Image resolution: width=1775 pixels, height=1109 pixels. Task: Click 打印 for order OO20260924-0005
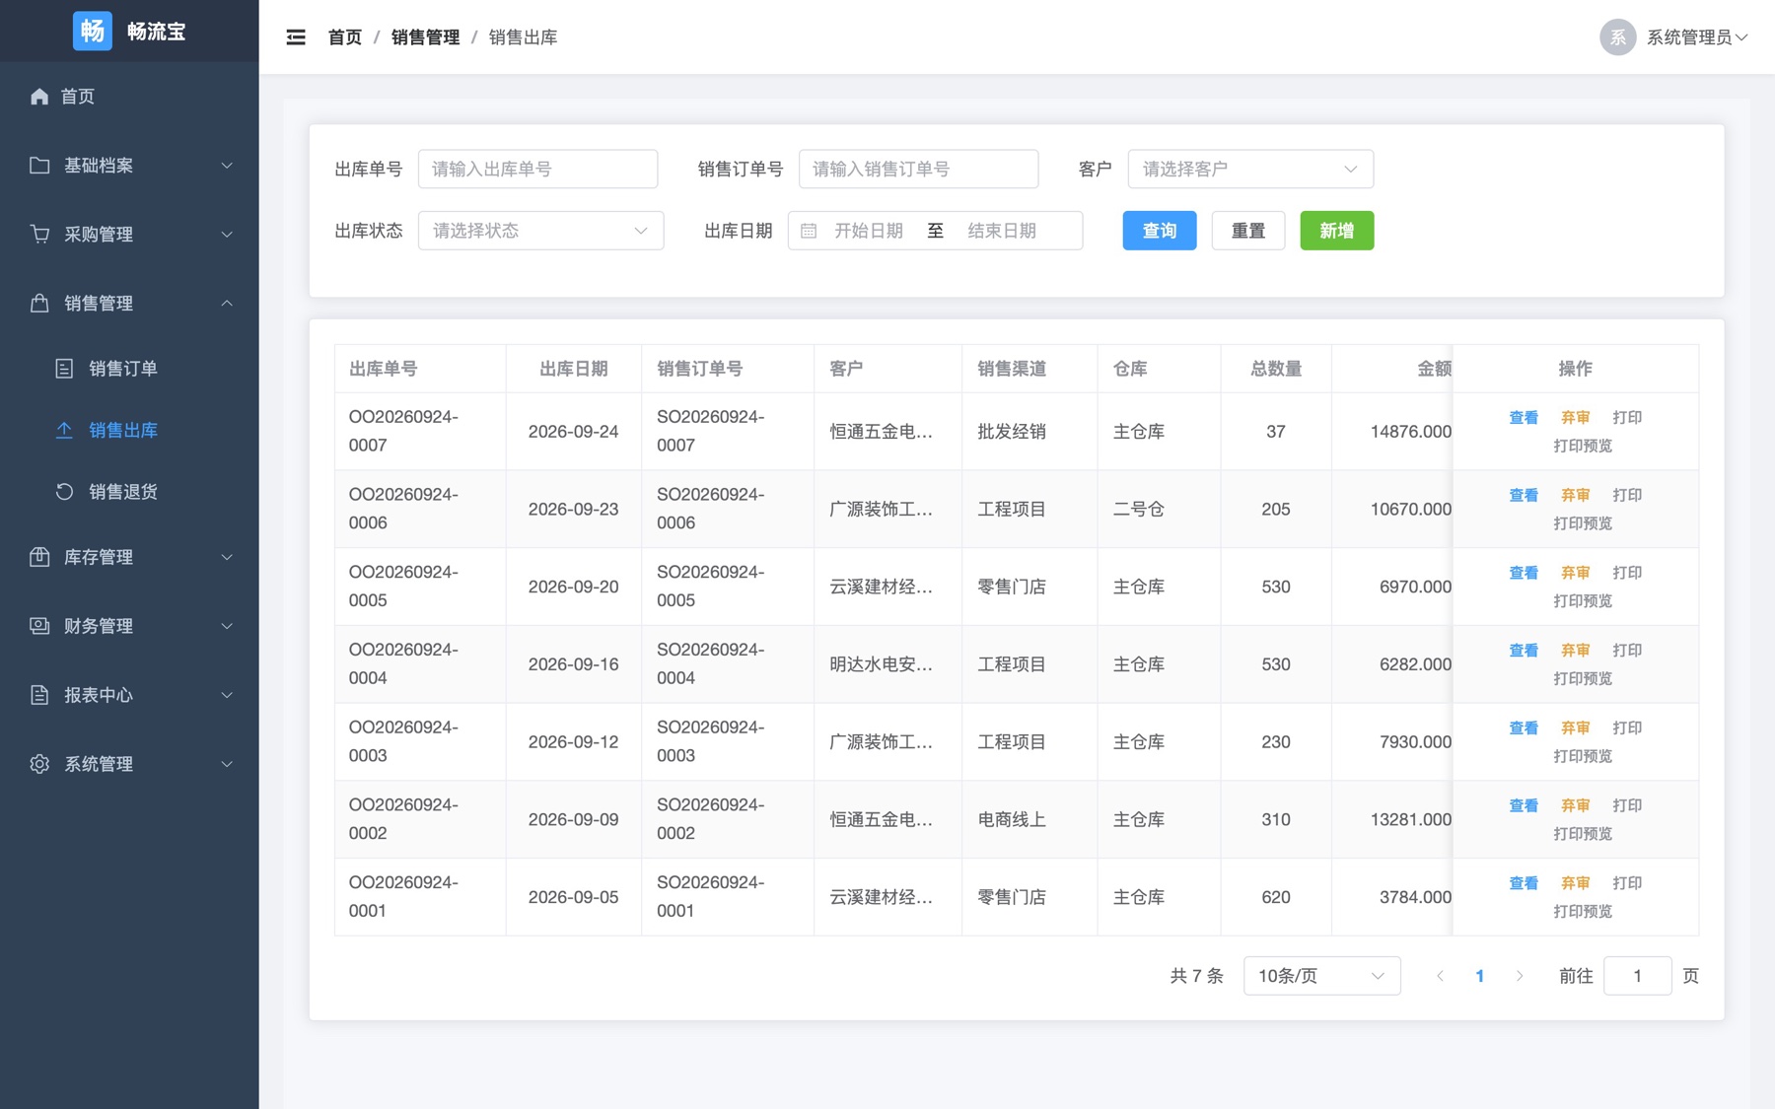click(1627, 573)
